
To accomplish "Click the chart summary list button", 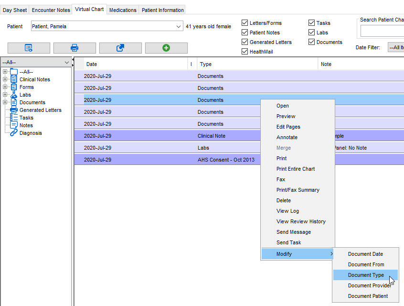I will [29, 48].
